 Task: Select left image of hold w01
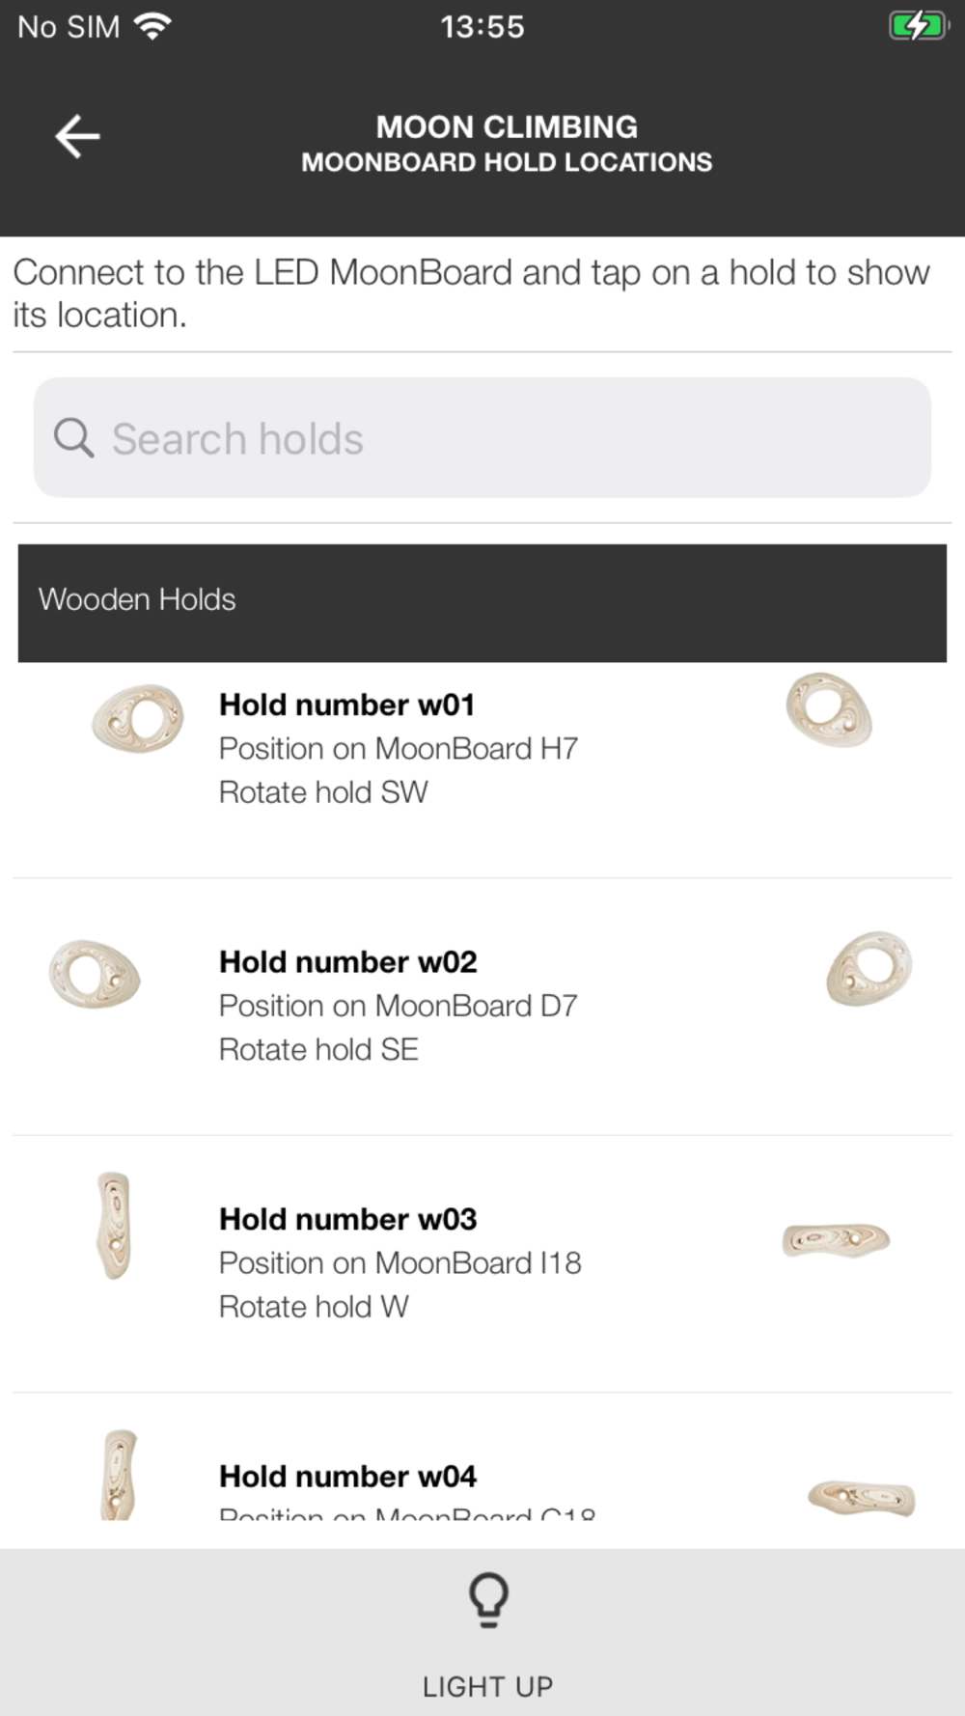tap(138, 719)
